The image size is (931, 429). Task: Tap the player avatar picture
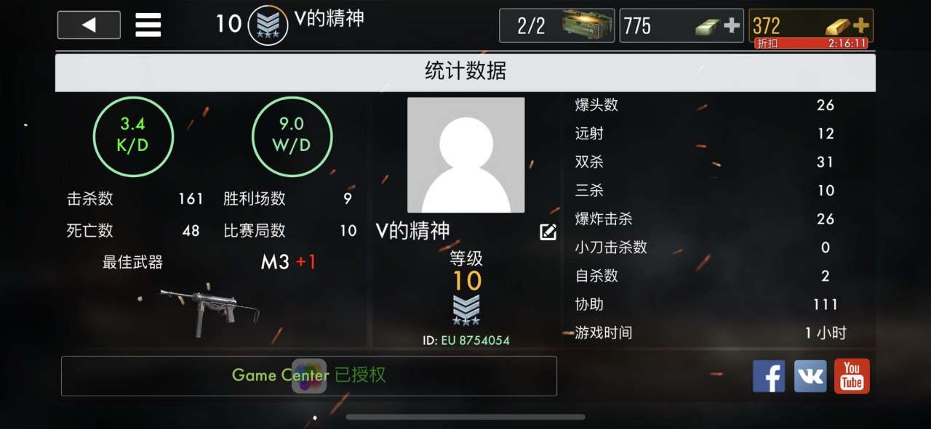(466, 155)
